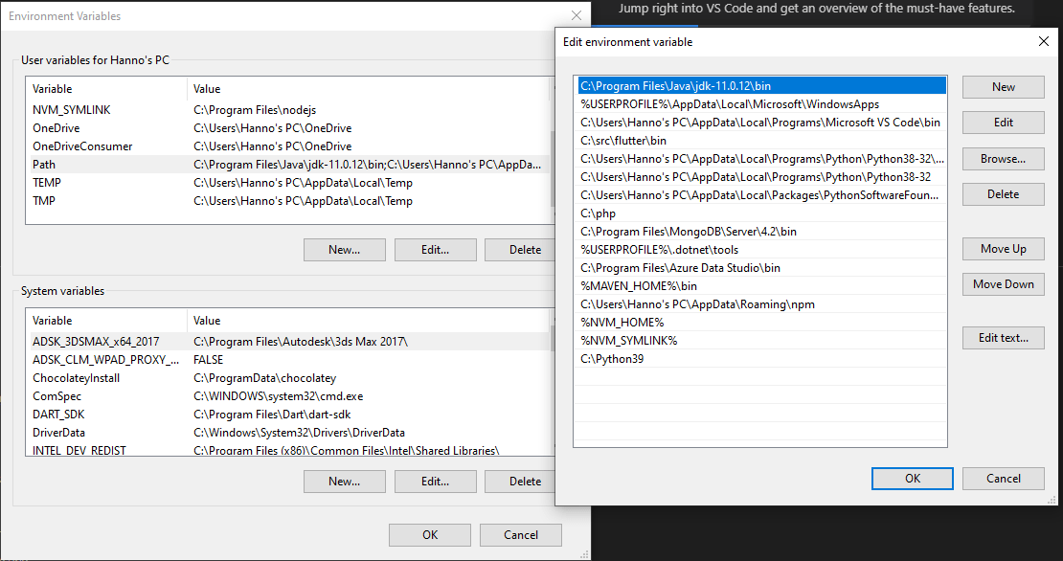Select the %NVM_HOME% path entry
The width and height of the screenshot is (1063, 561).
click(670, 322)
